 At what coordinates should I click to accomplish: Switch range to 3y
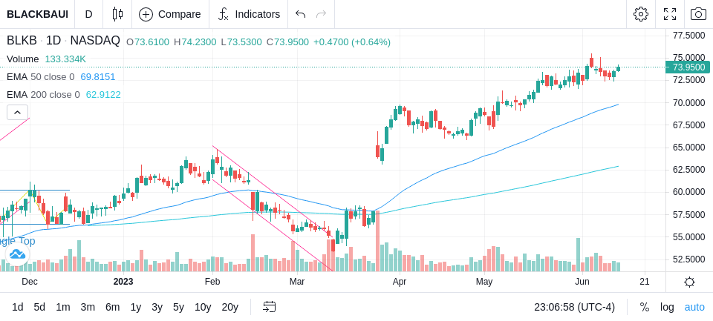point(157,308)
